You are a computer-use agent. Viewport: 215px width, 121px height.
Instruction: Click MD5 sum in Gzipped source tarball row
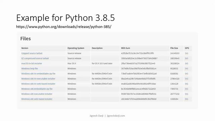tap(137, 53)
